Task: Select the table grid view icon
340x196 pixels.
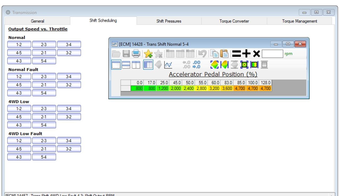Action: tap(148, 65)
